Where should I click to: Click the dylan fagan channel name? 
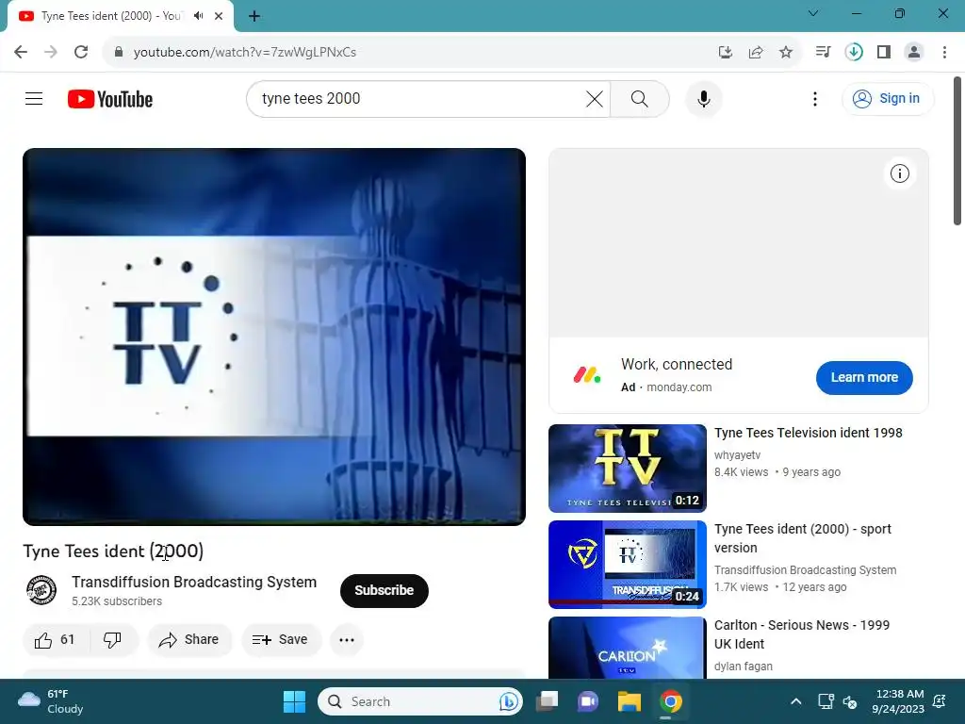coord(743,666)
